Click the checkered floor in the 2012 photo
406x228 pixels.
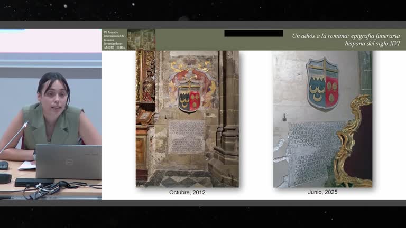tap(179, 179)
